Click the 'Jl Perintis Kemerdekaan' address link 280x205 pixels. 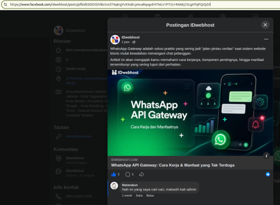coord(86,80)
